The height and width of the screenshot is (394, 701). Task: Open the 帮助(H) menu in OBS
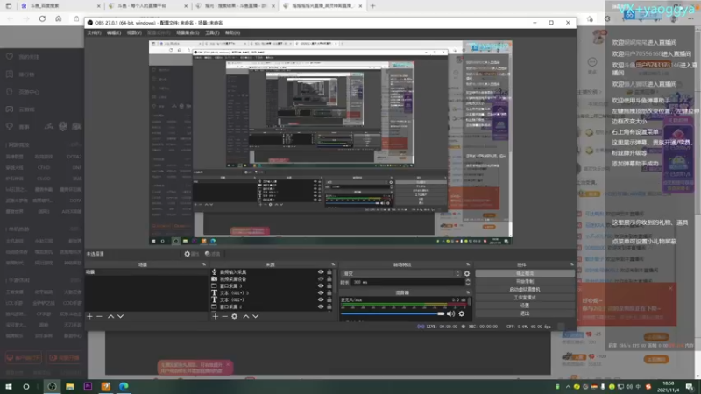tap(232, 32)
